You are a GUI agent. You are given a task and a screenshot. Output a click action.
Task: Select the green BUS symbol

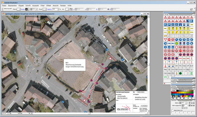point(192,73)
